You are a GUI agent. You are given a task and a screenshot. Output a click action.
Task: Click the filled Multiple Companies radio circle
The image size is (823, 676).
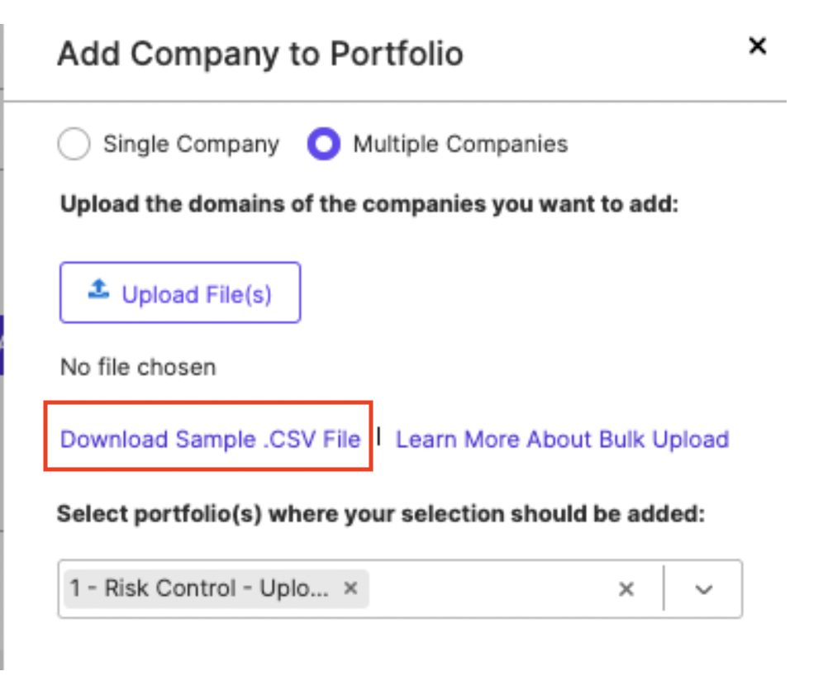point(323,144)
